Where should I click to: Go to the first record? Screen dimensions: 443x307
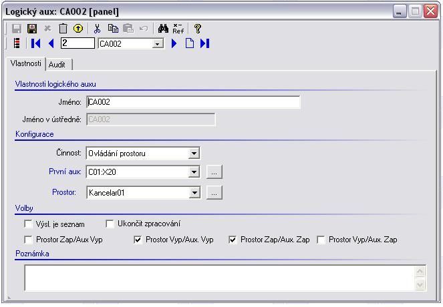pos(36,43)
